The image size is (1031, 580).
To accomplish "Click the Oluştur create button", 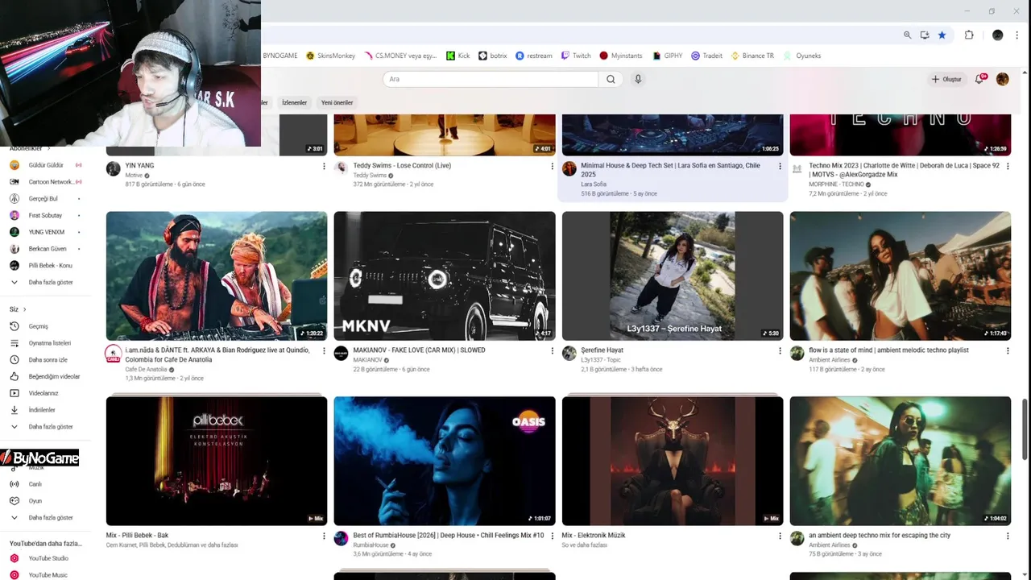I will click(946, 79).
